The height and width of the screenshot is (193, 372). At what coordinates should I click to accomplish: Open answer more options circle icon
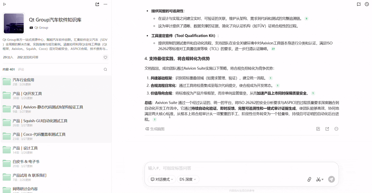(x=336, y=129)
